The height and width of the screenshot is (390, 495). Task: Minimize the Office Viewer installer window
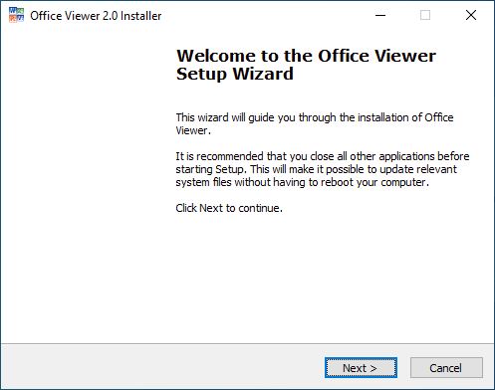pos(380,15)
